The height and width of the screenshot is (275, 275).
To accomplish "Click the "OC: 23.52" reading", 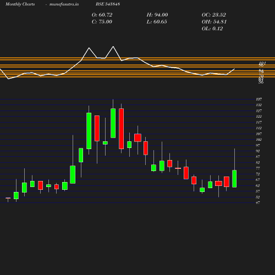I will pos(214,15).
